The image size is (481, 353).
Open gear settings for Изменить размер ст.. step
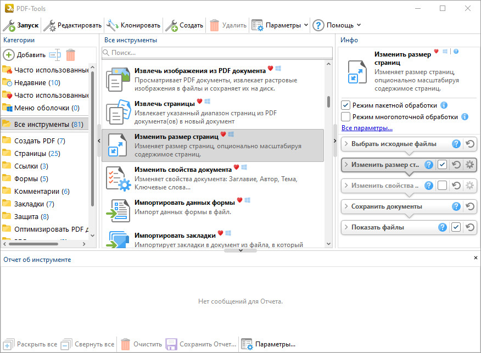point(469,165)
